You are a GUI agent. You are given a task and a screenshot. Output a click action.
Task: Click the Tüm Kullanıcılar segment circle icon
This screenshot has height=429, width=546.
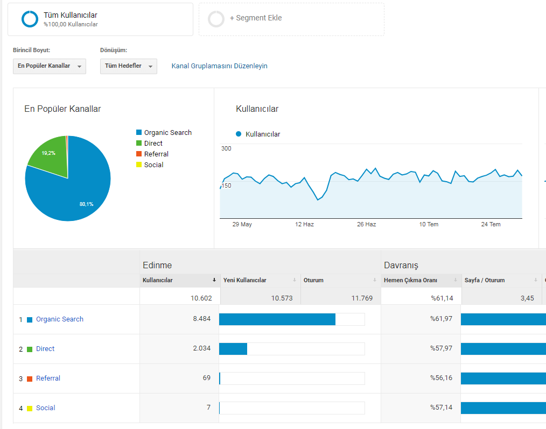tap(30, 19)
